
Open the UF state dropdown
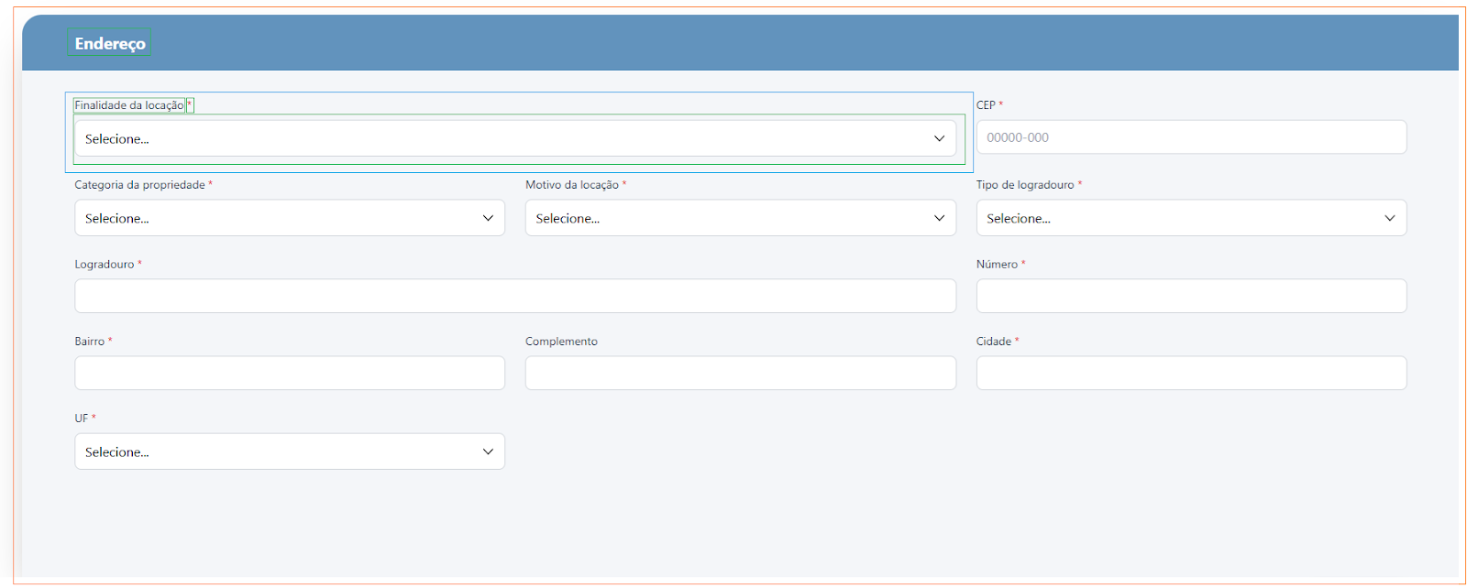coord(289,452)
